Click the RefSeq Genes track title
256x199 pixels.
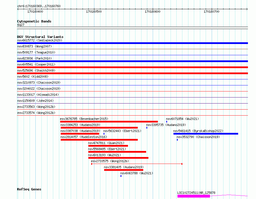(x=29, y=189)
